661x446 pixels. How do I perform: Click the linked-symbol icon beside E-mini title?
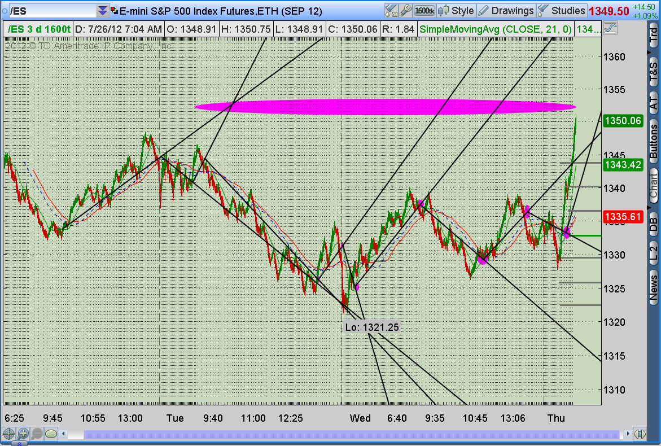pos(115,11)
